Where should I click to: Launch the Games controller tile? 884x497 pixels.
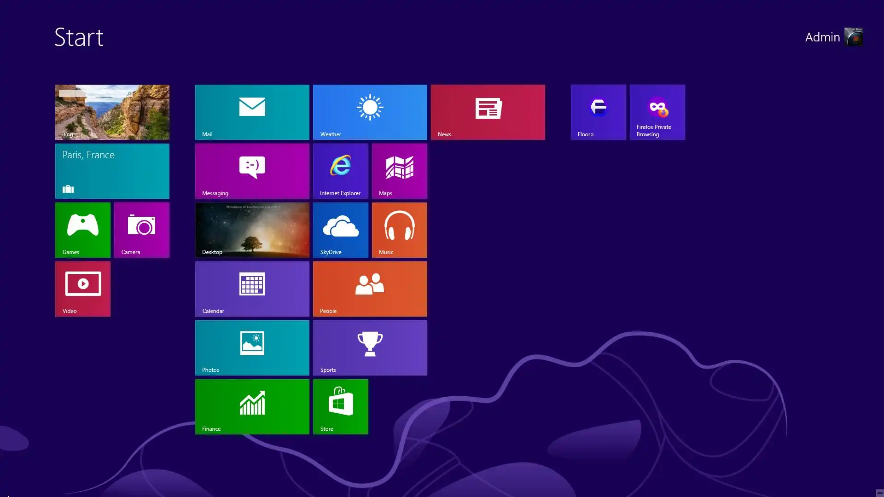click(82, 230)
